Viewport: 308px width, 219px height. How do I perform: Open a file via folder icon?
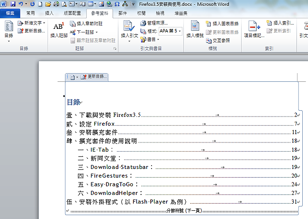[48, 4]
